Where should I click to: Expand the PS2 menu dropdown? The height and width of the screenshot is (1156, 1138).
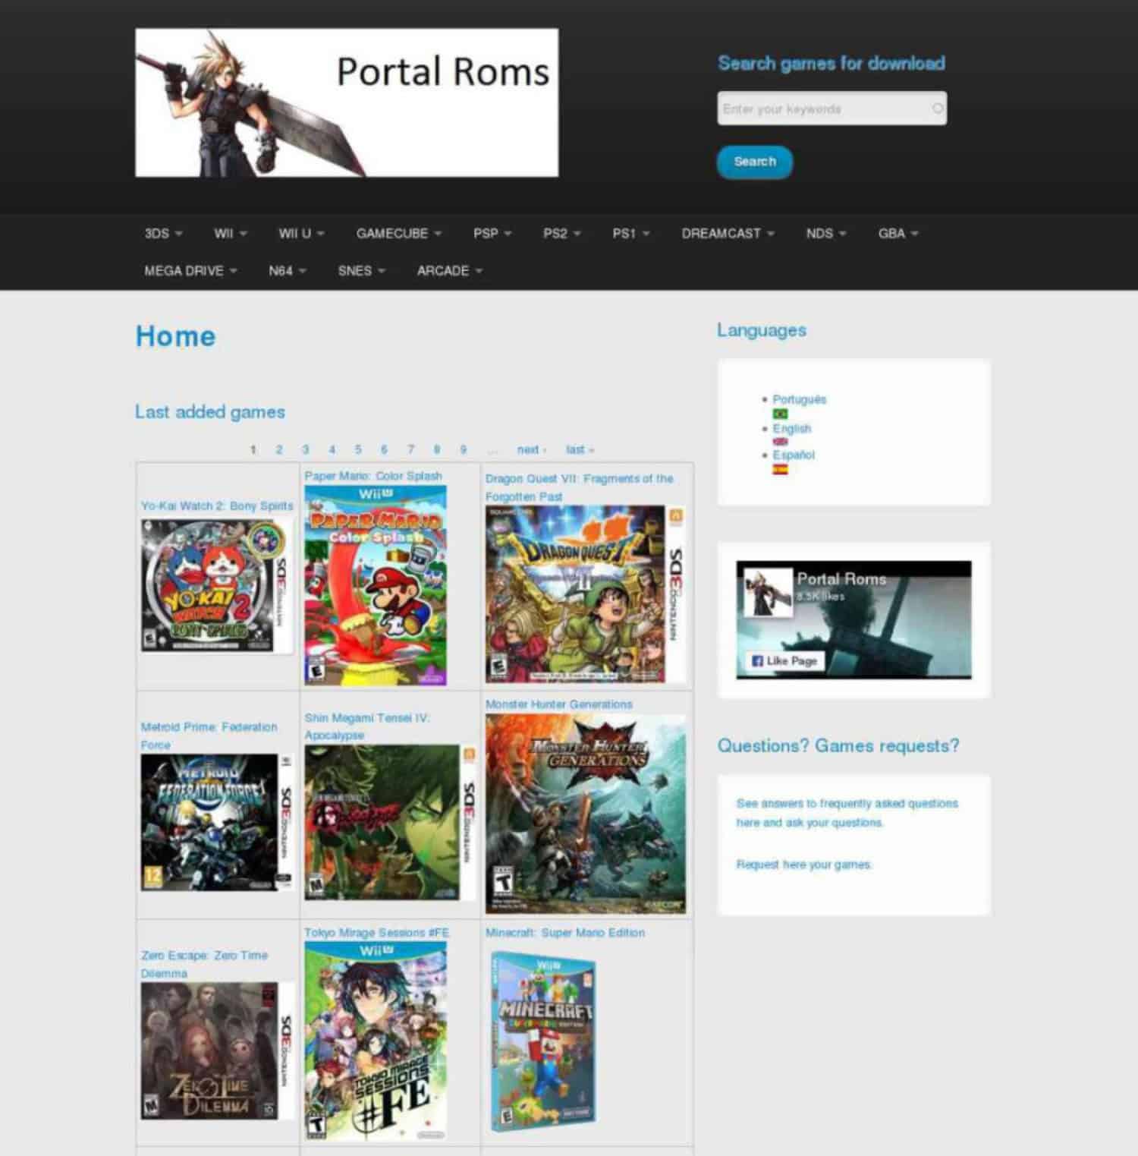562,233
